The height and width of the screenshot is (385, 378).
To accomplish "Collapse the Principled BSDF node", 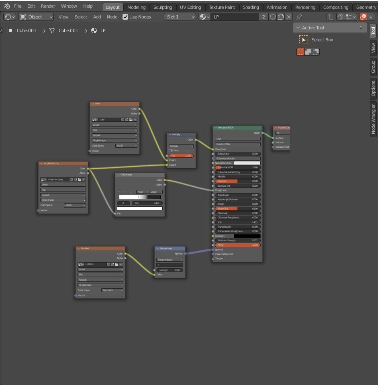I will tap(216, 128).
